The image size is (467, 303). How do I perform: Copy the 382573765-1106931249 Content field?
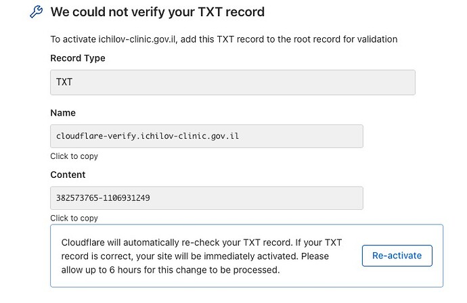(206, 198)
